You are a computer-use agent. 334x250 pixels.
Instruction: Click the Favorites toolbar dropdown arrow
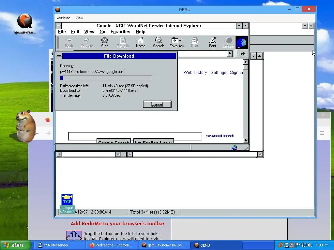click(x=180, y=40)
